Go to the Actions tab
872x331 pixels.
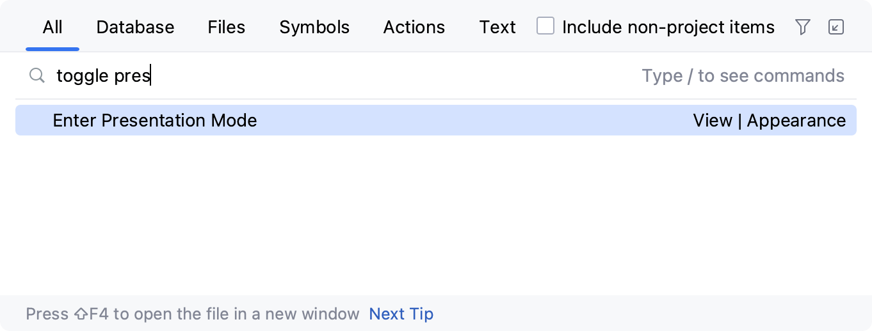(x=414, y=27)
